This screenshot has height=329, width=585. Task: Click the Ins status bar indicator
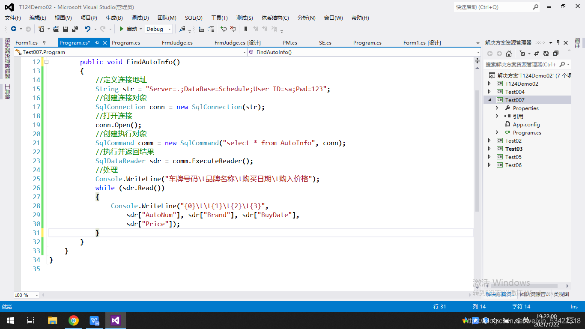(574, 306)
